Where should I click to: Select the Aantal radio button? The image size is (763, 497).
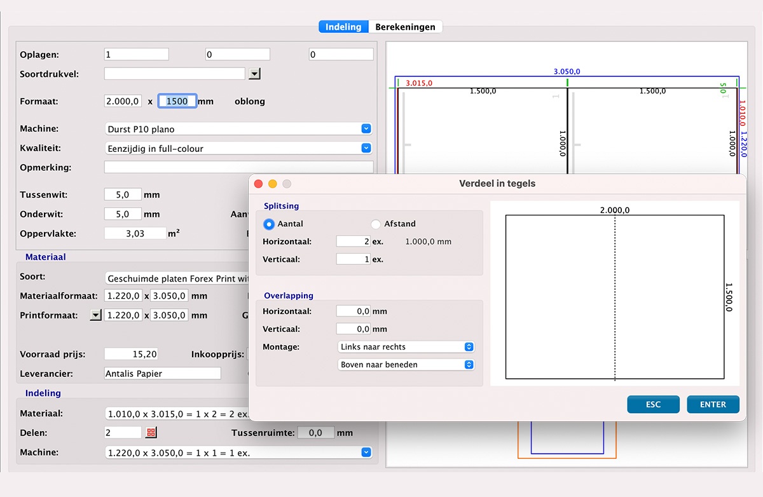(x=269, y=224)
